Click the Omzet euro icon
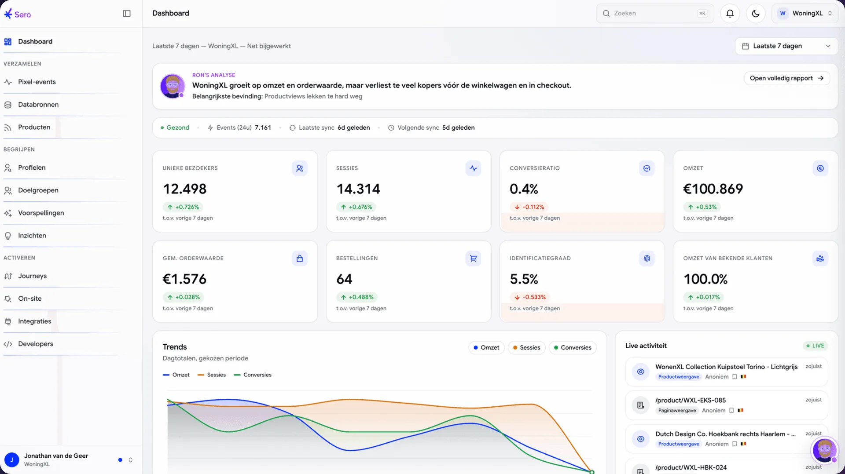Viewport: 845px width, 474px height. pos(820,168)
